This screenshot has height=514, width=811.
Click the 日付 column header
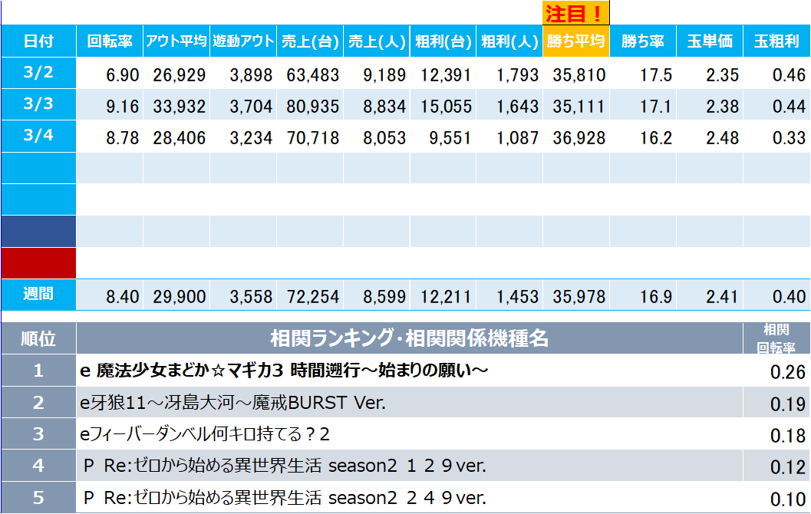click(x=38, y=41)
